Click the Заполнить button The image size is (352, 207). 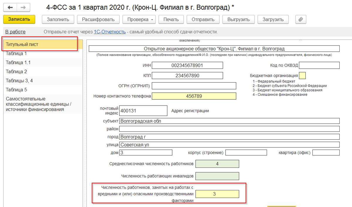58,20
